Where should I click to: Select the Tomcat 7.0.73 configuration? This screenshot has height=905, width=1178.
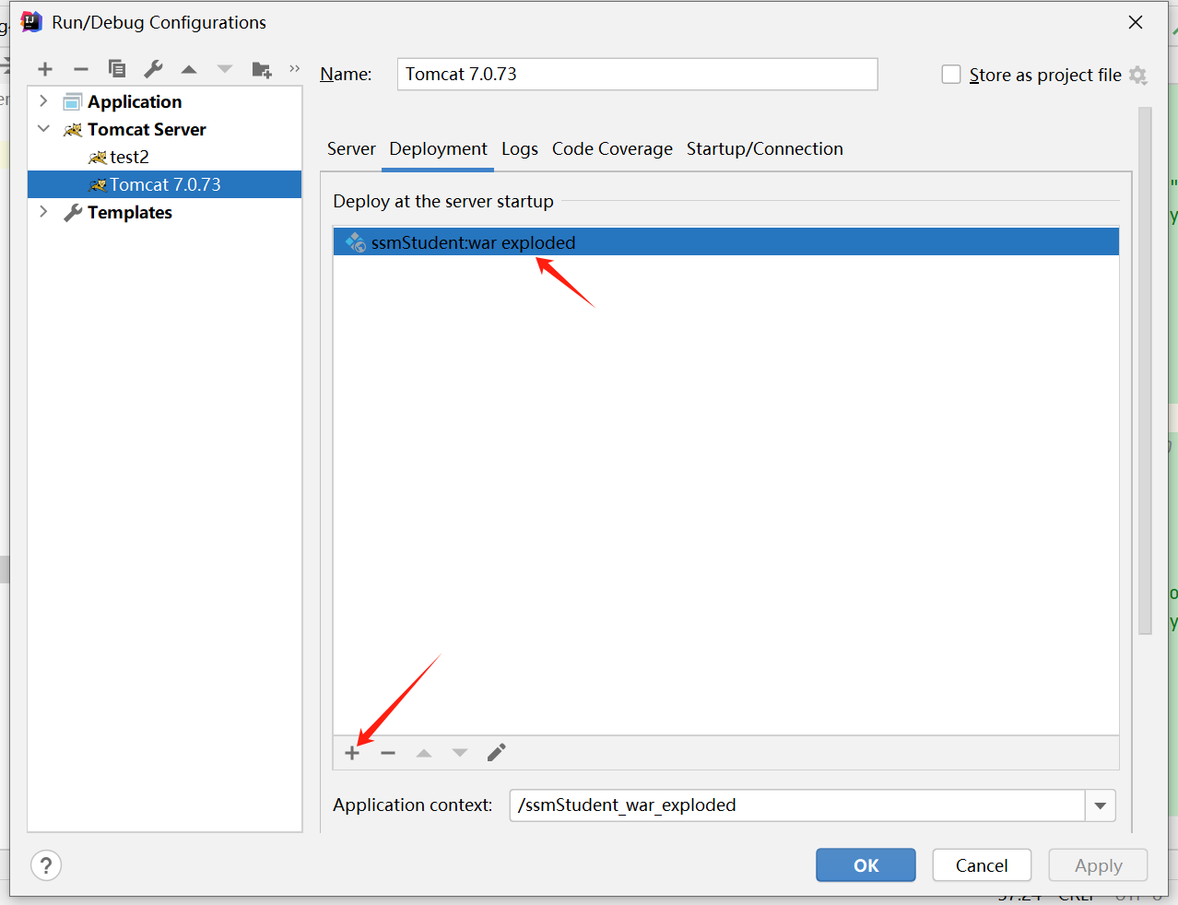click(164, 184)
